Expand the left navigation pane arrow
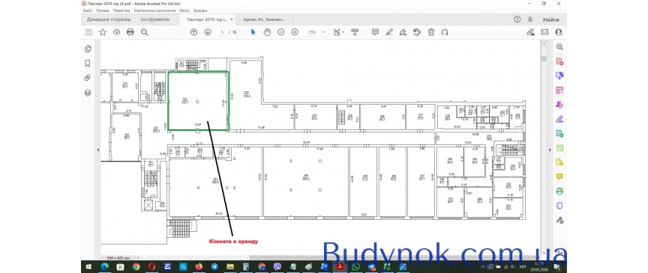 pos(98,150)
